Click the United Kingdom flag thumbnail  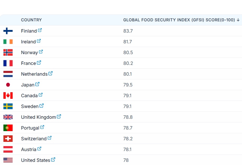pos(8,117)
